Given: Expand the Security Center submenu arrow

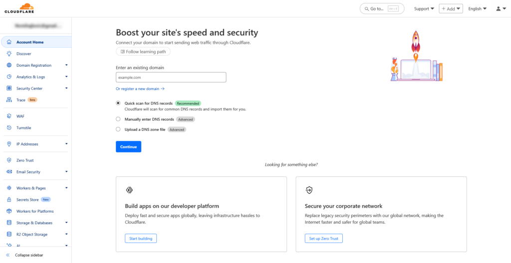Looking at the screenshot, I should point(66,88).
